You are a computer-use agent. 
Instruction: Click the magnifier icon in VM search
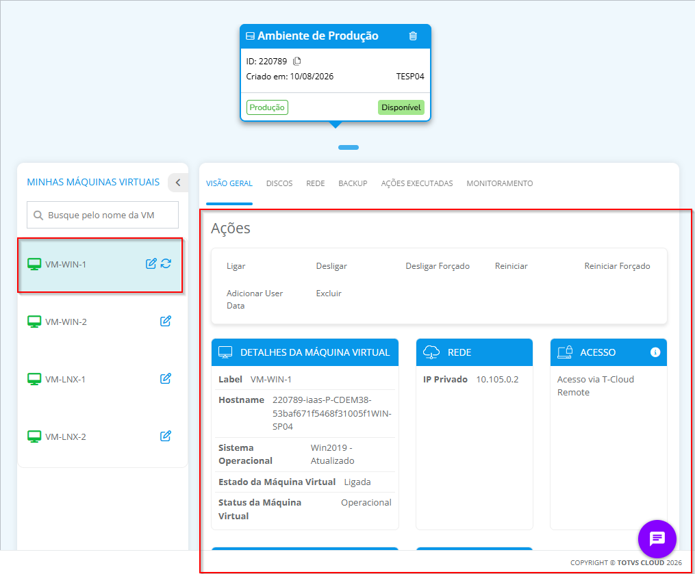pyautogui.click(x=38, y=216)
